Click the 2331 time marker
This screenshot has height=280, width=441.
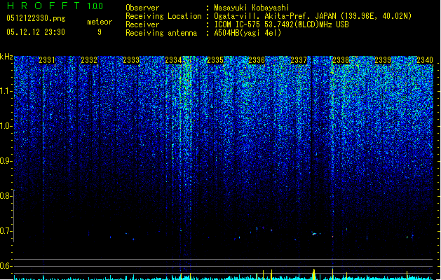pyautogui.click(x=47, y=60)
